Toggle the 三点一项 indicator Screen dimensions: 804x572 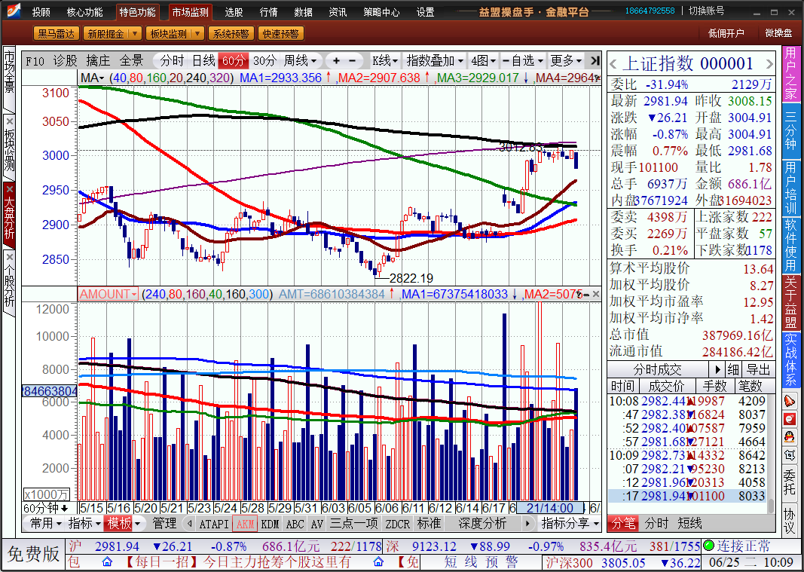(x=354, y=524)
